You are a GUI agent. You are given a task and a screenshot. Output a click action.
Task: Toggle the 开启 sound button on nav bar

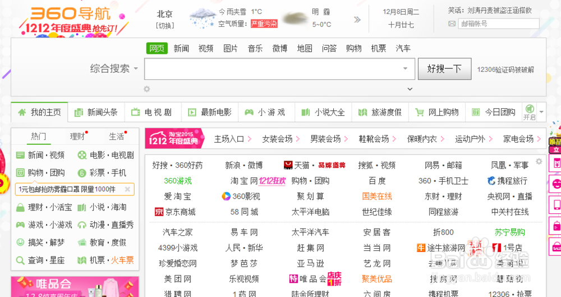tap(530, 112)
